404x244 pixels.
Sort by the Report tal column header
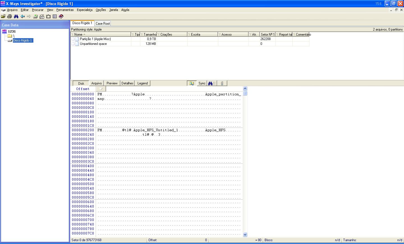(x=284, y=34)
